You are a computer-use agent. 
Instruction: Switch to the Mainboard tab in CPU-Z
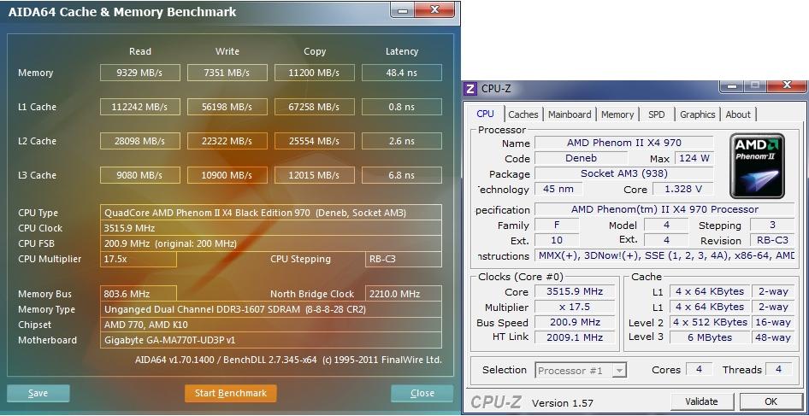pos(570,114)
